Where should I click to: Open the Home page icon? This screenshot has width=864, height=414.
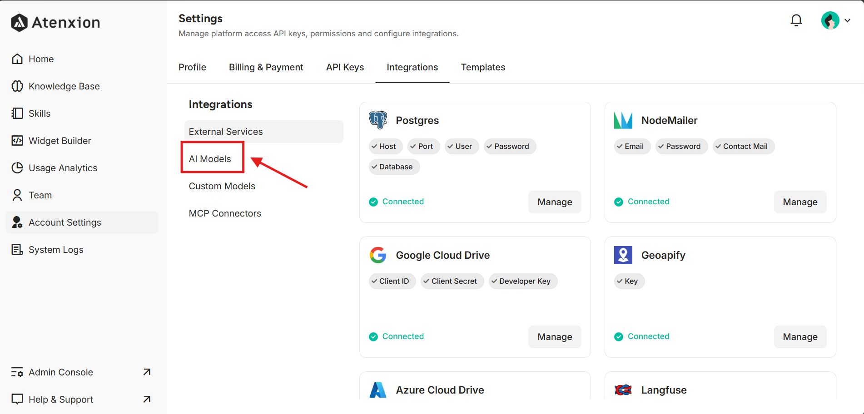tap(17, 59)
